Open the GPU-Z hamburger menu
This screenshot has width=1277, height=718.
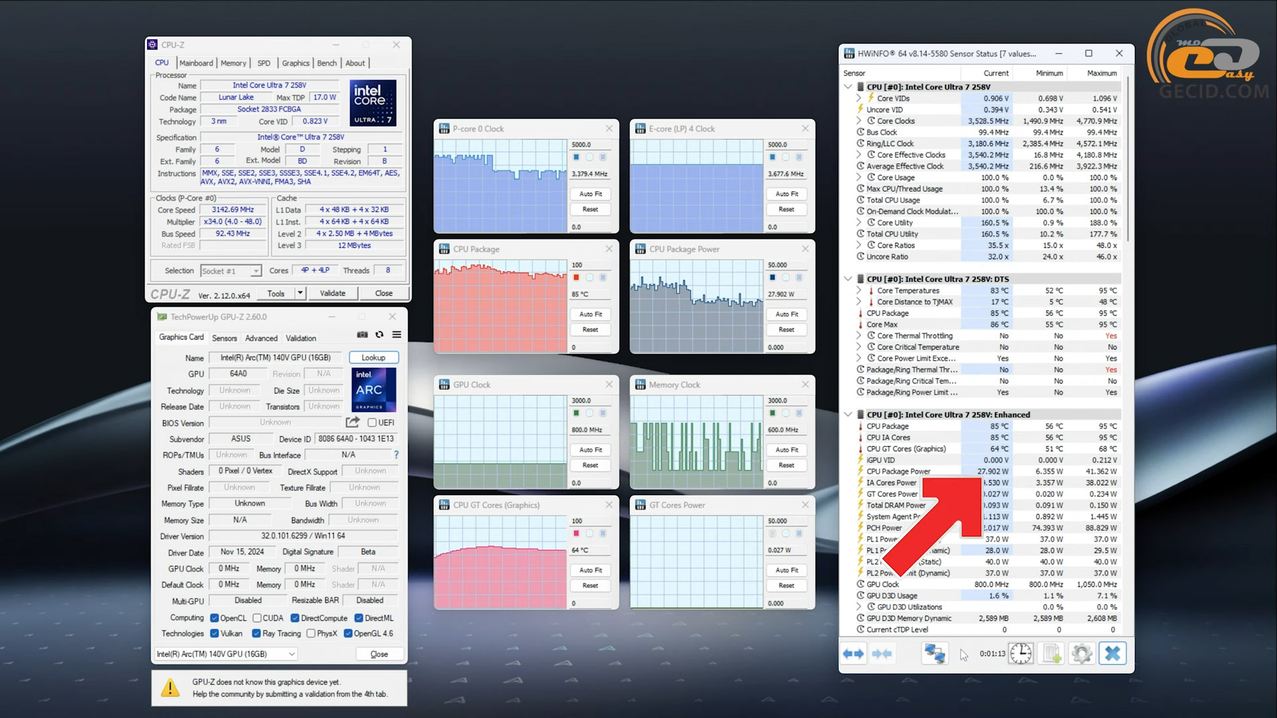pyautogui.click(x=396, y=334)
